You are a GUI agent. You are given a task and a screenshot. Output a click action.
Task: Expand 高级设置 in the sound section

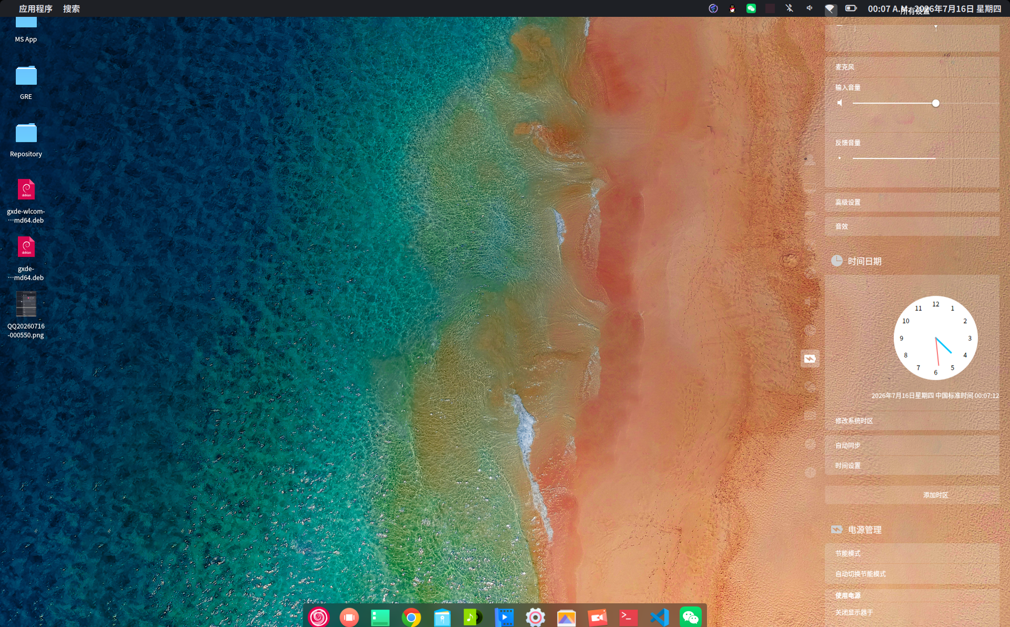pyautogui.click(x=912, y=202)
